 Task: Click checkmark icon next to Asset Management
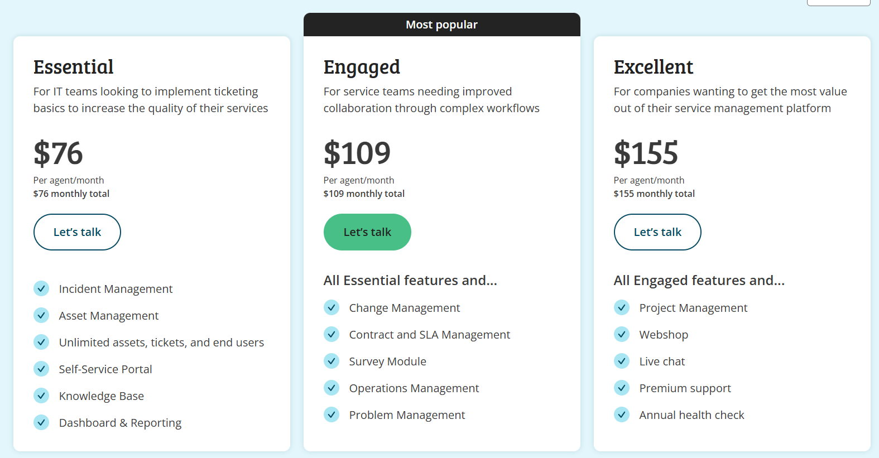pos(41,315)
